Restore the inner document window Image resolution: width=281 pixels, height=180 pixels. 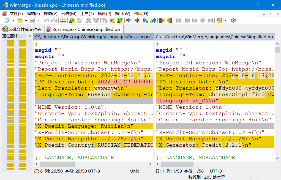click(271, 14)
